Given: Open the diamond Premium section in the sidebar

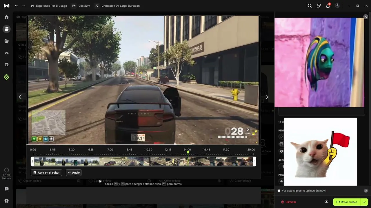Looking at the screenshot, I should pyautogui.click(x=6, y=65).
